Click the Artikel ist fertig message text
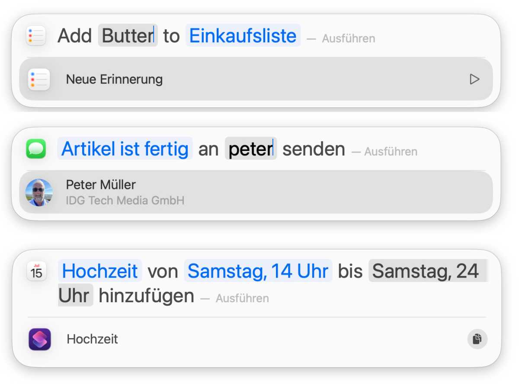519x384 pixels. coord(125,149)
